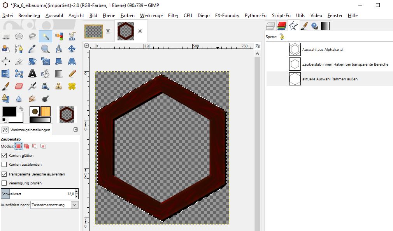Select the Foreground Select tool
The width and height of the screenshot is (393, 231).
[x=6, y=49]
